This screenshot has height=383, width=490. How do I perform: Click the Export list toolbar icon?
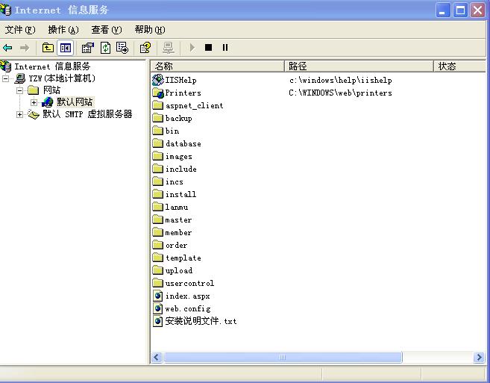click(x=122, y=48)
